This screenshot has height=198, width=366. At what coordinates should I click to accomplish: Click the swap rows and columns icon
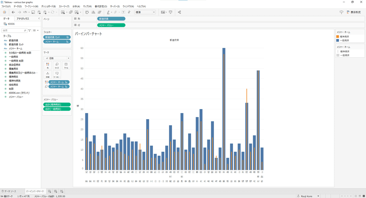tap(87, 12)
